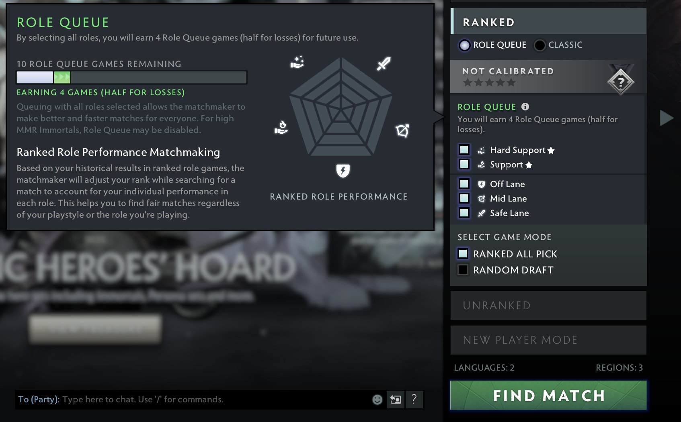Toggle the Hard Support role checkbox
Screen dimensions: 681x422
tap(464, 150)
